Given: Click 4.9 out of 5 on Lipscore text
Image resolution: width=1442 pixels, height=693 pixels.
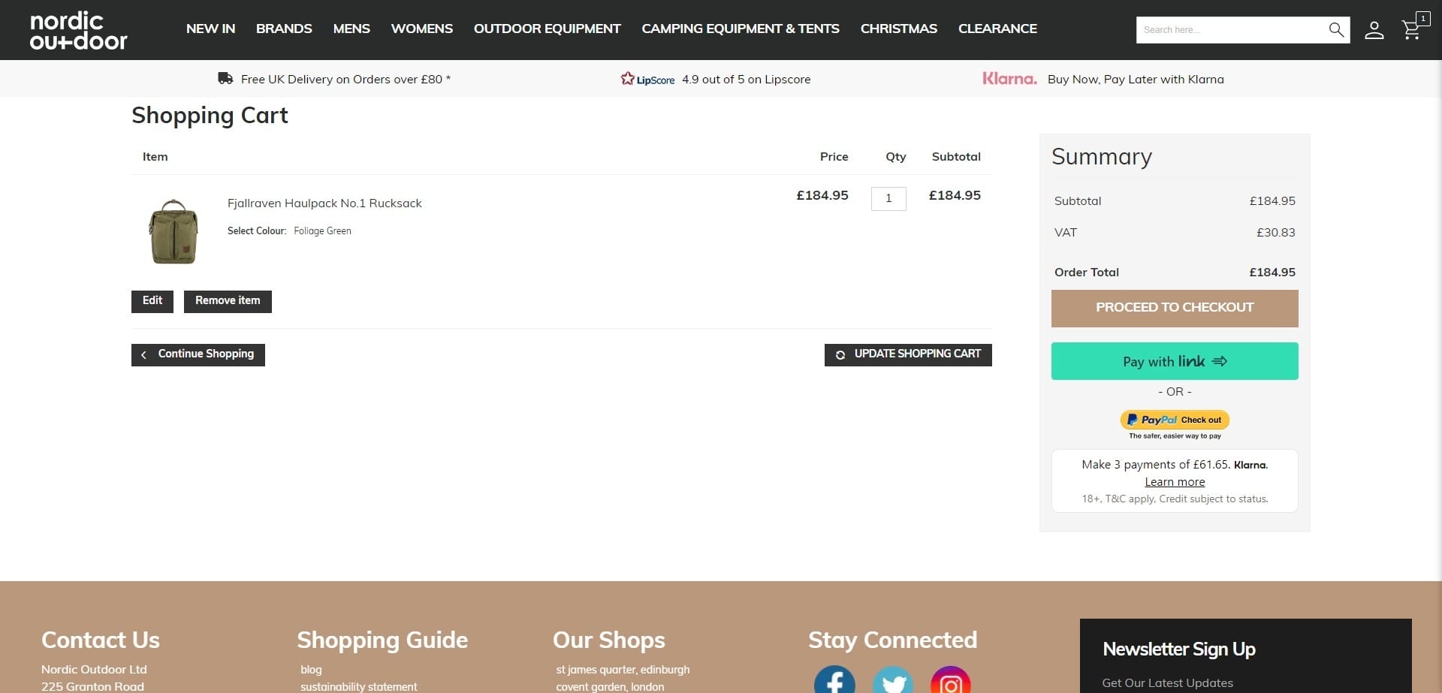Looking at the screenshot, I should click(747, 79).
